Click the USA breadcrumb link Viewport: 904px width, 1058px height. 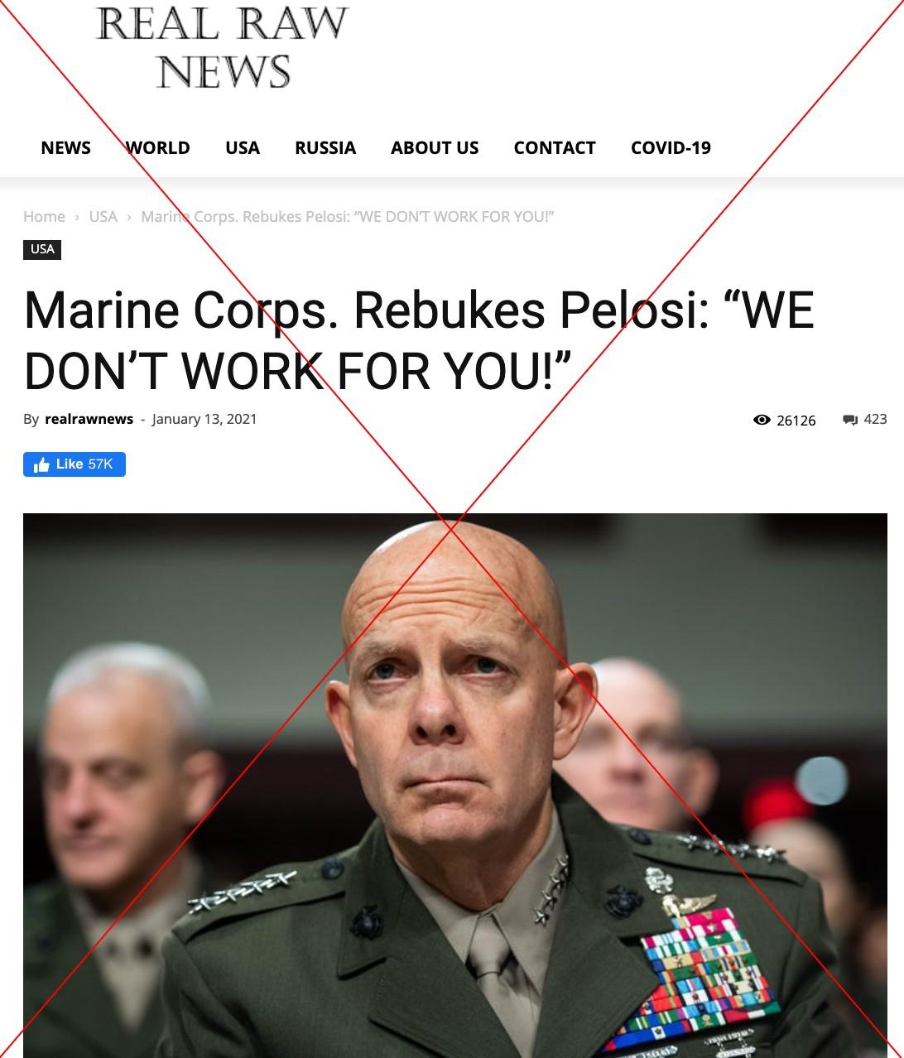point(103,217)
